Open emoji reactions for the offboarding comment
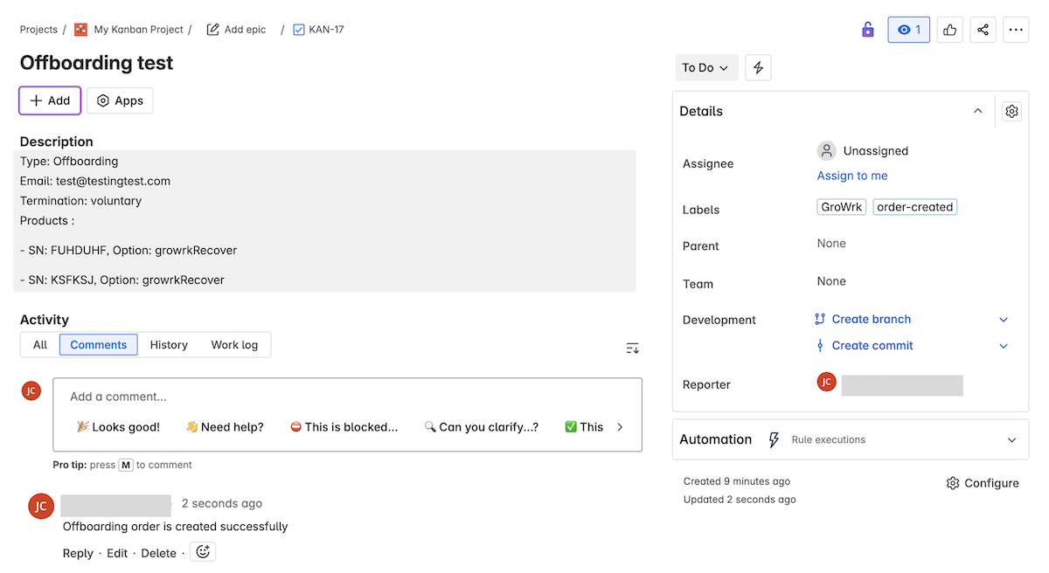The image size is (1049, 573). (202, 551)
